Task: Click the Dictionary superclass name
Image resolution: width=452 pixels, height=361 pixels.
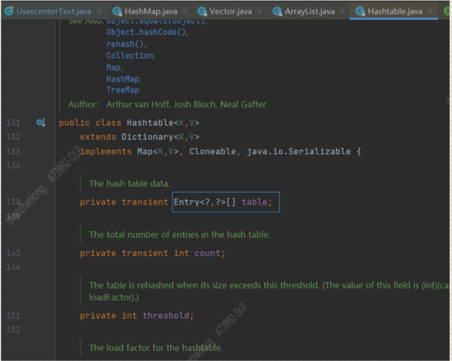Action: 148,137
